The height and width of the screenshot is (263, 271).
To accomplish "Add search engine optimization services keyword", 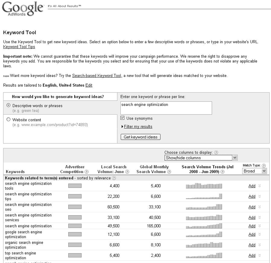I will click(252, 217).
